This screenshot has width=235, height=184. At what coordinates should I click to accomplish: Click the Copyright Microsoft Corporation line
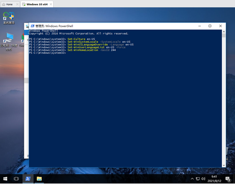coord(79,33)
